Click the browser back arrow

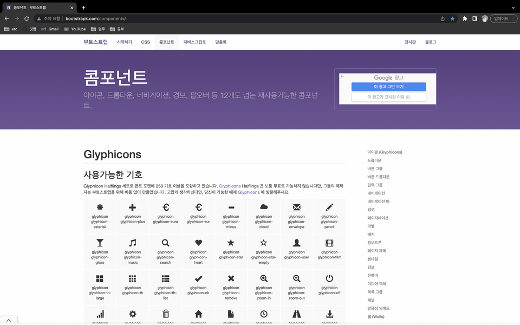pos(6,18)
